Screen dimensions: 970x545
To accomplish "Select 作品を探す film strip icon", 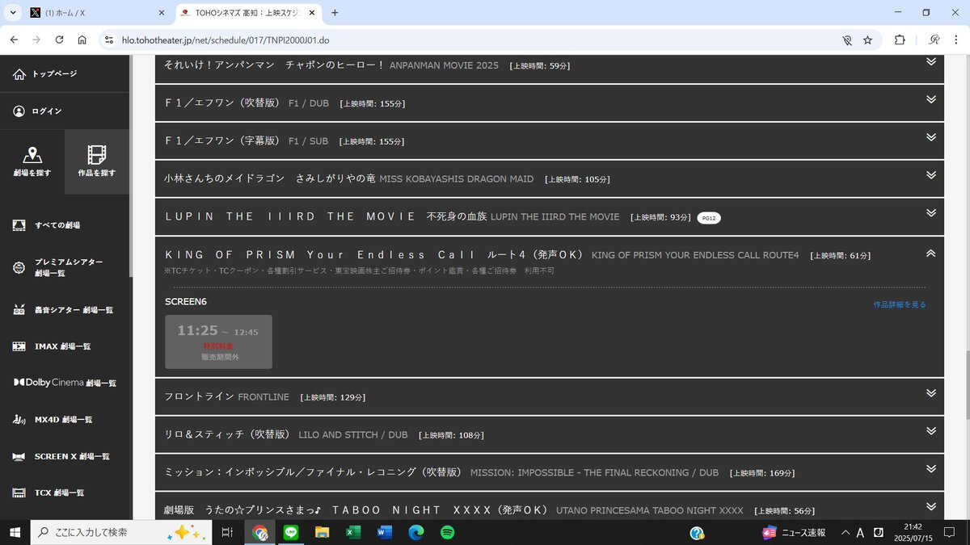I will pos(97,154).
